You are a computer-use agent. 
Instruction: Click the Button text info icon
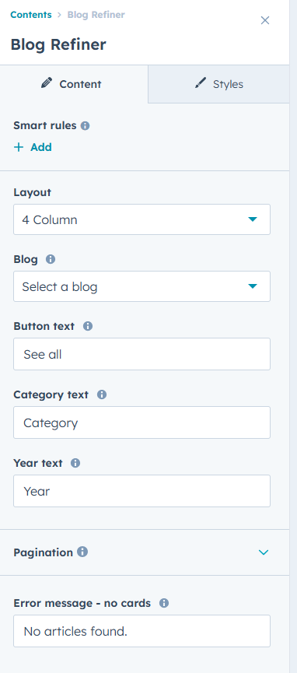pyautogui.click(x=88, y=326)
